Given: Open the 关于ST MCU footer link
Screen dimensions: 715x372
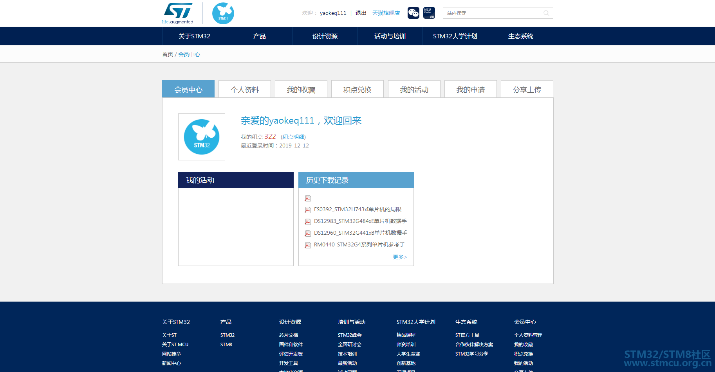Looking at the screenshot, I should pyautogui.click(x=175, y=345).
